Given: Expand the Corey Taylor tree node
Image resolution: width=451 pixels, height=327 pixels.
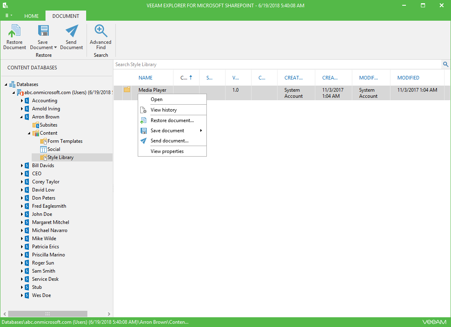Looking at the screenshot, I should click(22, 182).
